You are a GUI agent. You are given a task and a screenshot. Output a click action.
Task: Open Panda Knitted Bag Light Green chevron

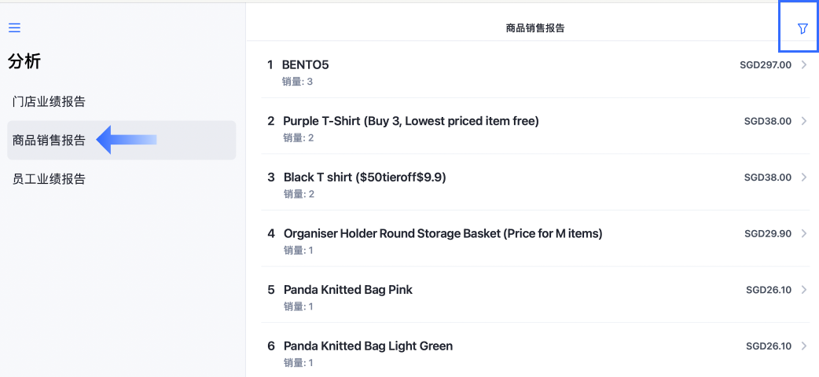pyautogui.click(x=804, y=346)
